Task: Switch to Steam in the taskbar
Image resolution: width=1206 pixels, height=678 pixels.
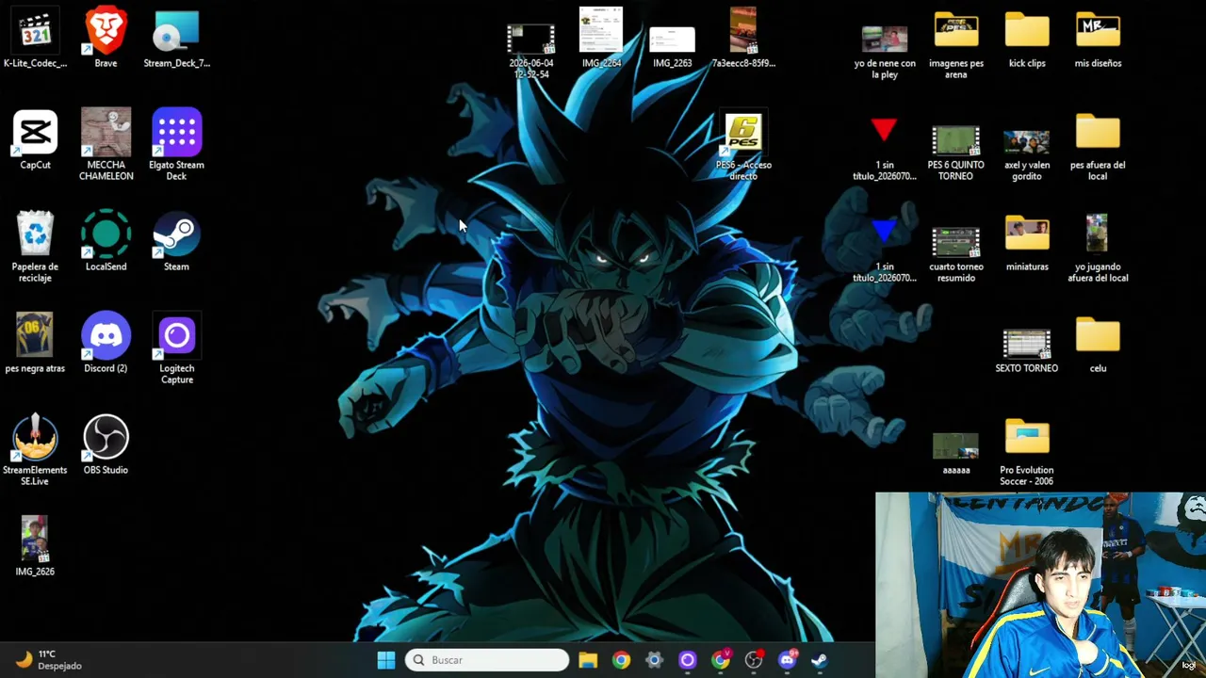Action: pyautogui.click(x=820, y=660)
